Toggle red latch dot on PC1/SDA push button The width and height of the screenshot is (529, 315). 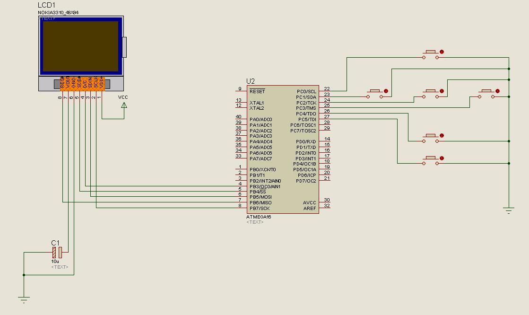click(386, 91)
